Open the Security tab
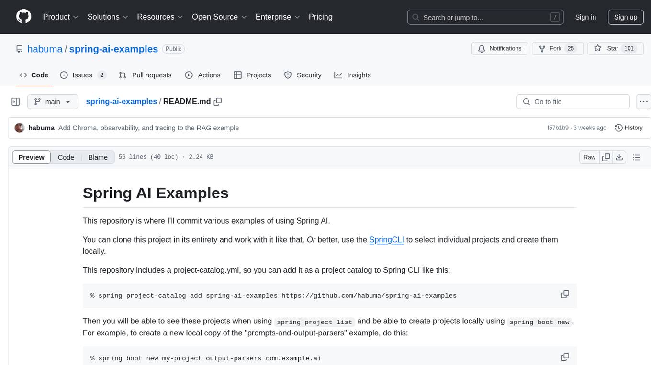 303,75
